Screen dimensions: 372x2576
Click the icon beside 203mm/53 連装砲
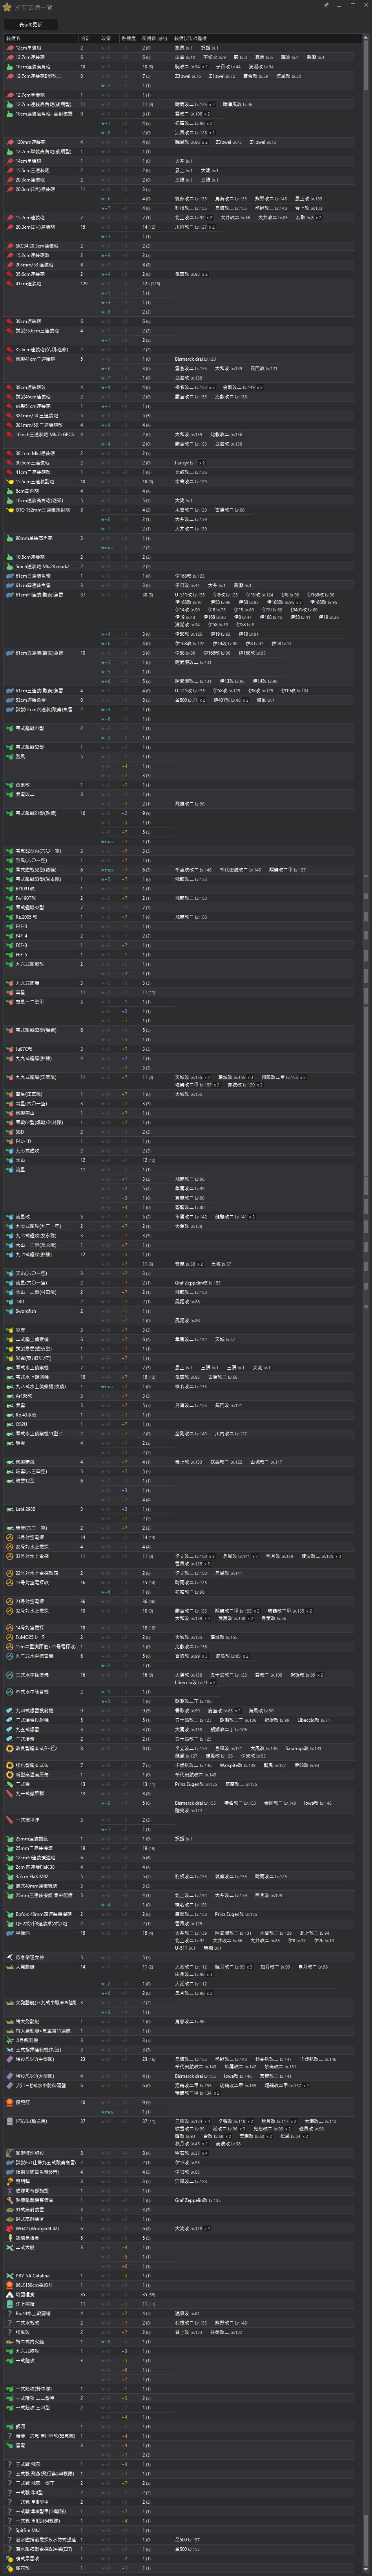click(9, 265)
